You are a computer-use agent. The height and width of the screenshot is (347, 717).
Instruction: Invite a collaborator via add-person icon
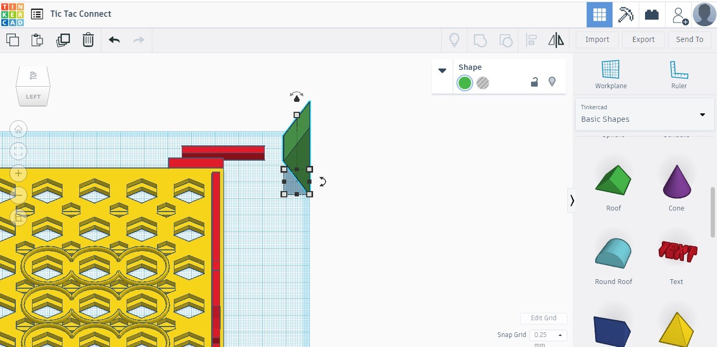680,15
